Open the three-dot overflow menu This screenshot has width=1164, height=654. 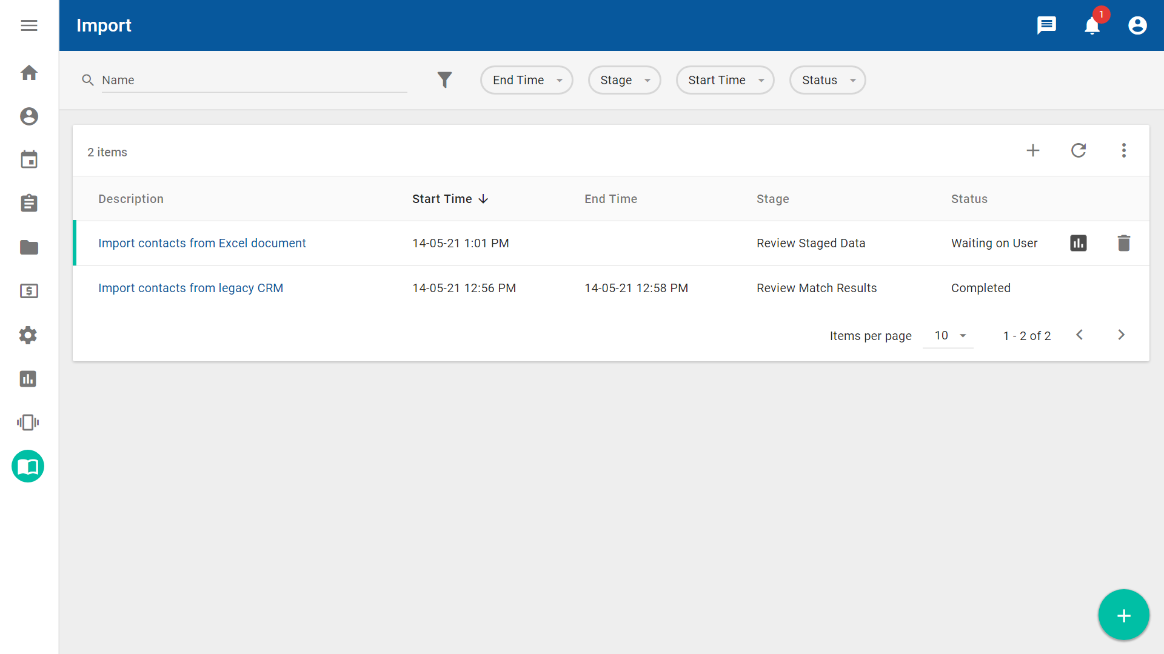coord(1123,150)
